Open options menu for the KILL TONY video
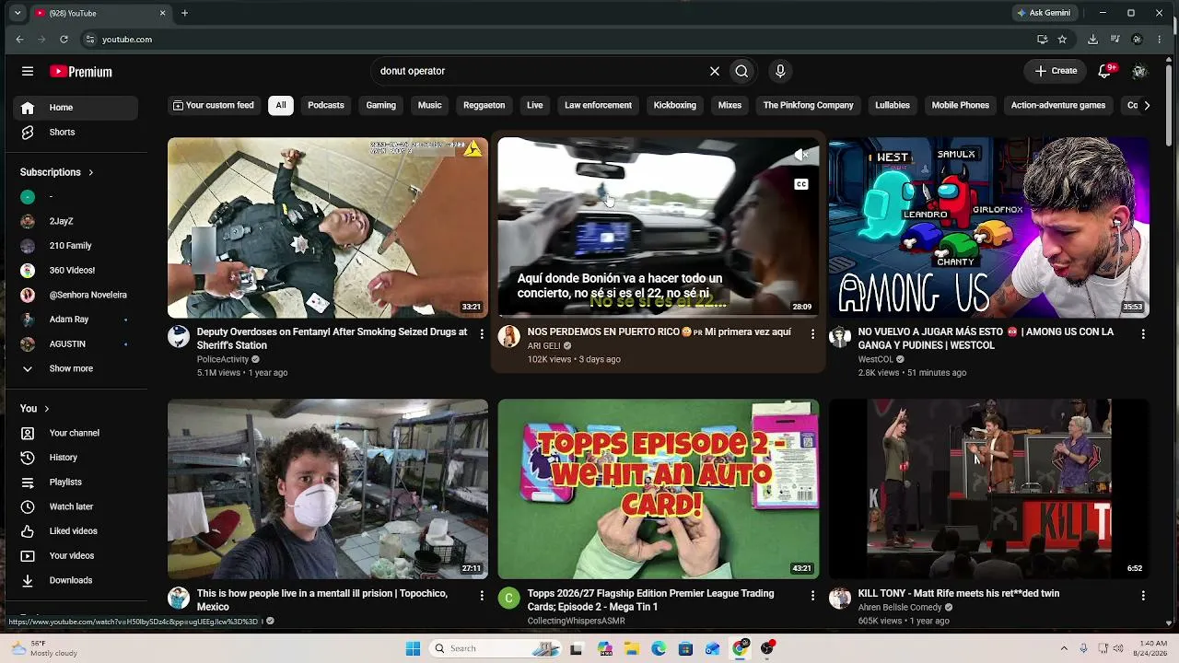 (x=1143, y=596)
